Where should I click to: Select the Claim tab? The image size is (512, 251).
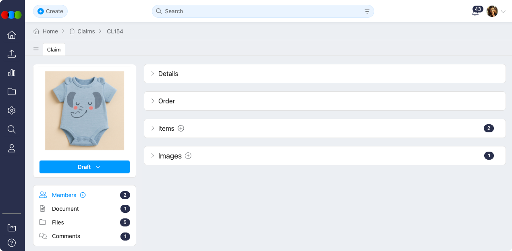click(x=54, y=49)
